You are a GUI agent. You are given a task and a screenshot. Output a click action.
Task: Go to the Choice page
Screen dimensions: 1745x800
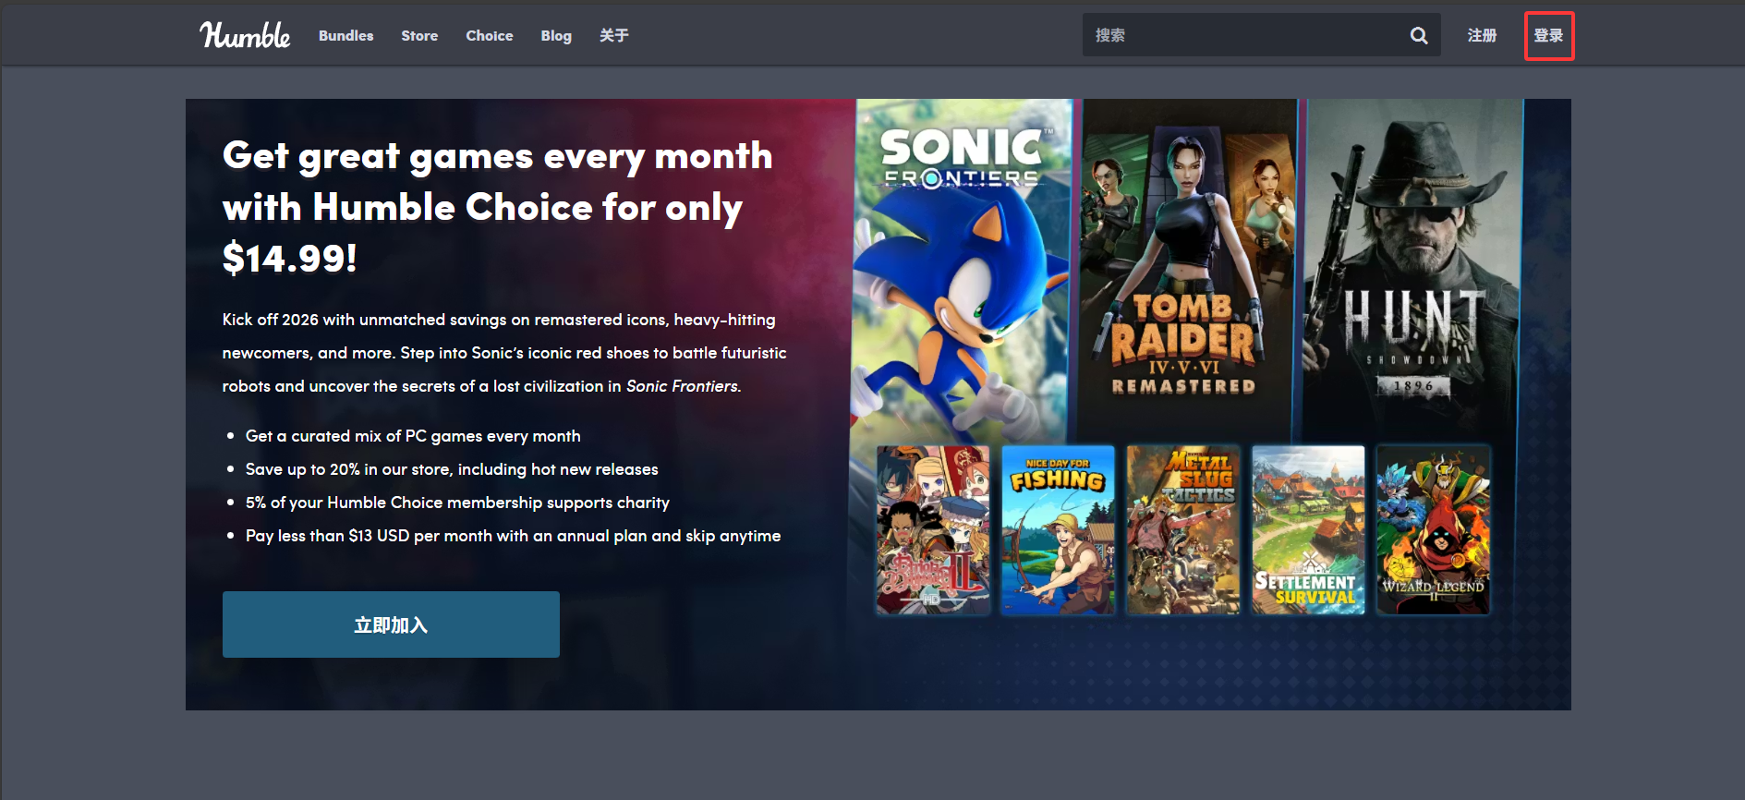pyautogui.click(x=489, y=35)
